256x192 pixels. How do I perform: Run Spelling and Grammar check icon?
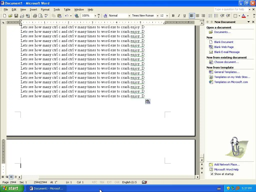point(46,16)
